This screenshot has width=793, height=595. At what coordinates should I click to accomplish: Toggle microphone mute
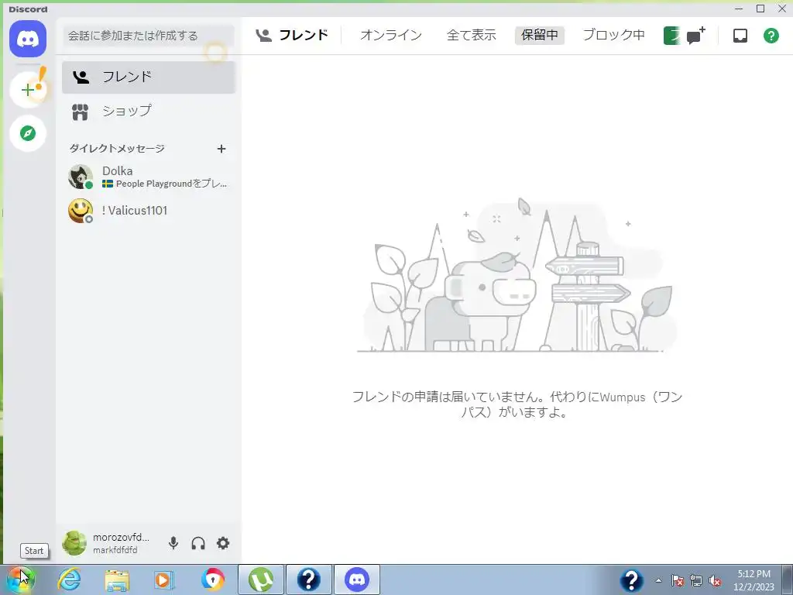pyautogui.click(x=173, y=543)
